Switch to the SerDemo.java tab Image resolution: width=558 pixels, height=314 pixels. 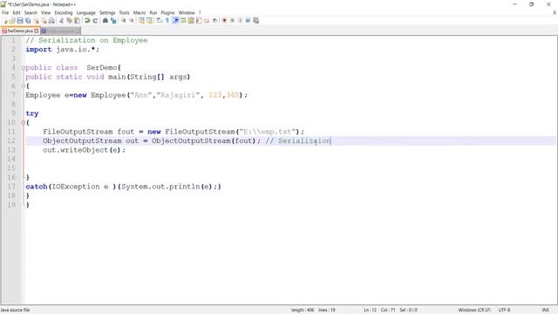(20, 31)
